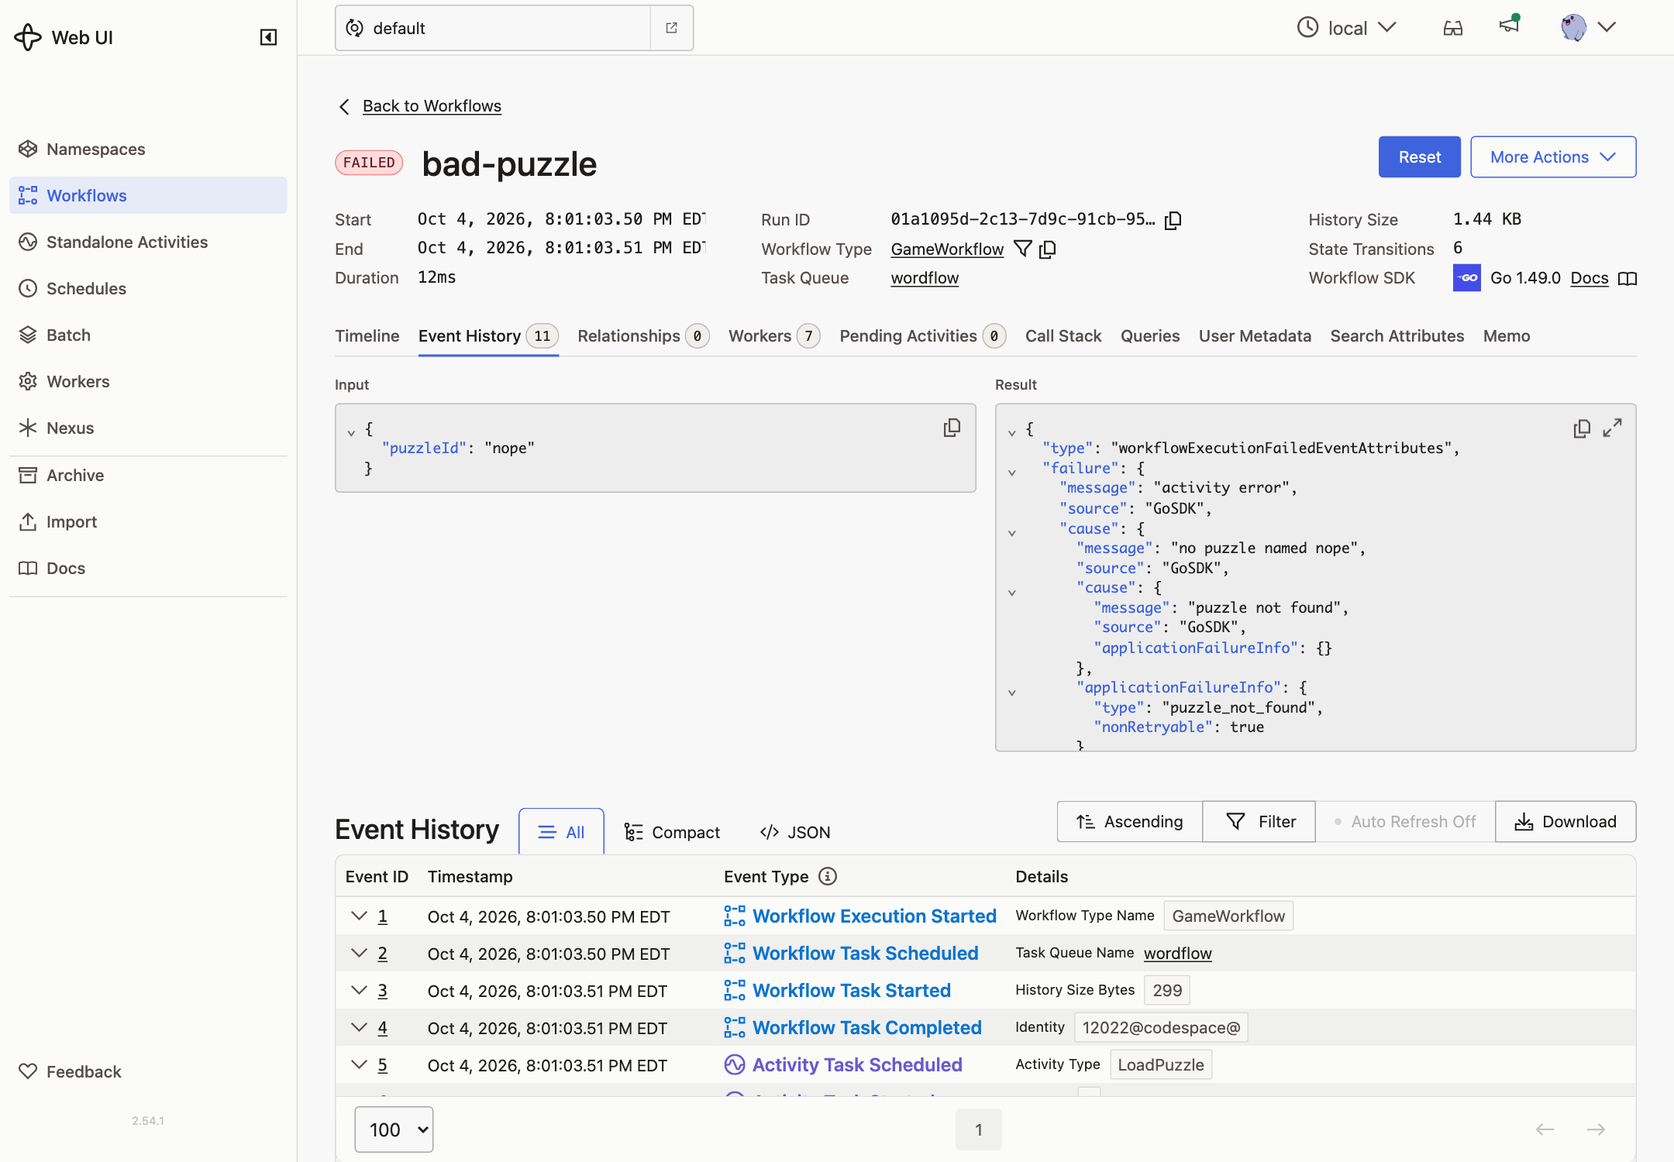The height and width of the screenshot is (1162, 1674).
Task: Switch event view to Compact
Action: (x=672, y=832)
